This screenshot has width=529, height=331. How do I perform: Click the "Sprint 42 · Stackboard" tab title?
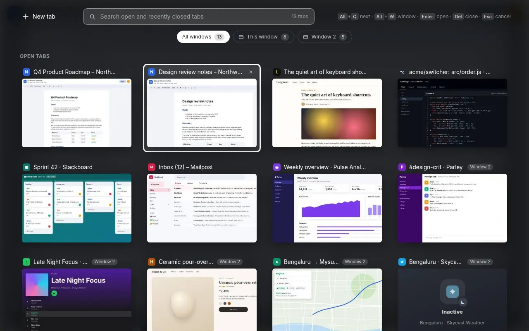coord(63,167)
